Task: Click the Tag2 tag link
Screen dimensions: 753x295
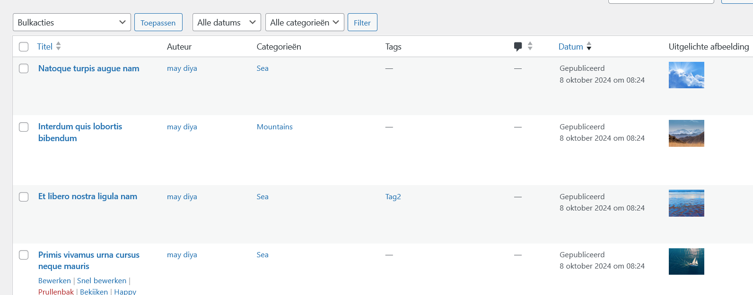Action: tap(393, 197)
